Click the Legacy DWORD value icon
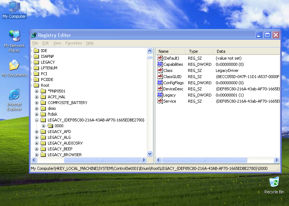The height and width of the screenshot is (206, 289). pyautogui.click(x=160, y=95)
